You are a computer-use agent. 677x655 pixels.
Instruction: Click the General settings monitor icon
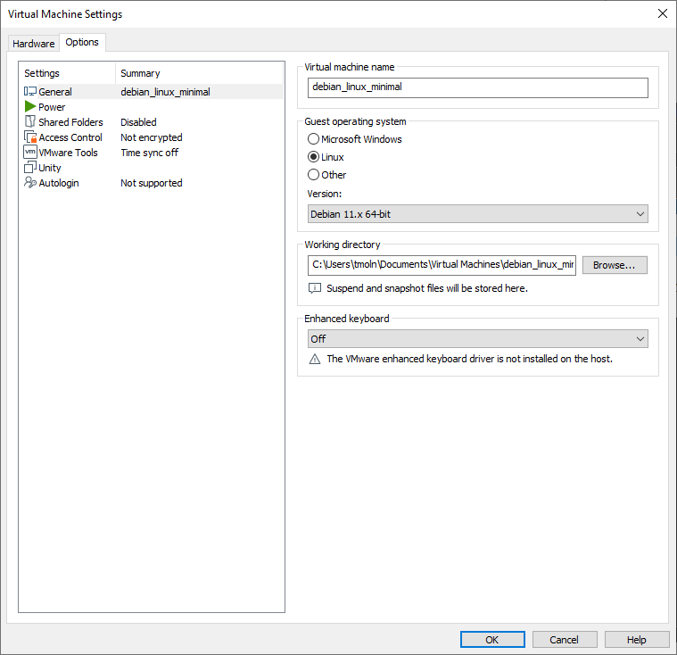tap(30, 92)
